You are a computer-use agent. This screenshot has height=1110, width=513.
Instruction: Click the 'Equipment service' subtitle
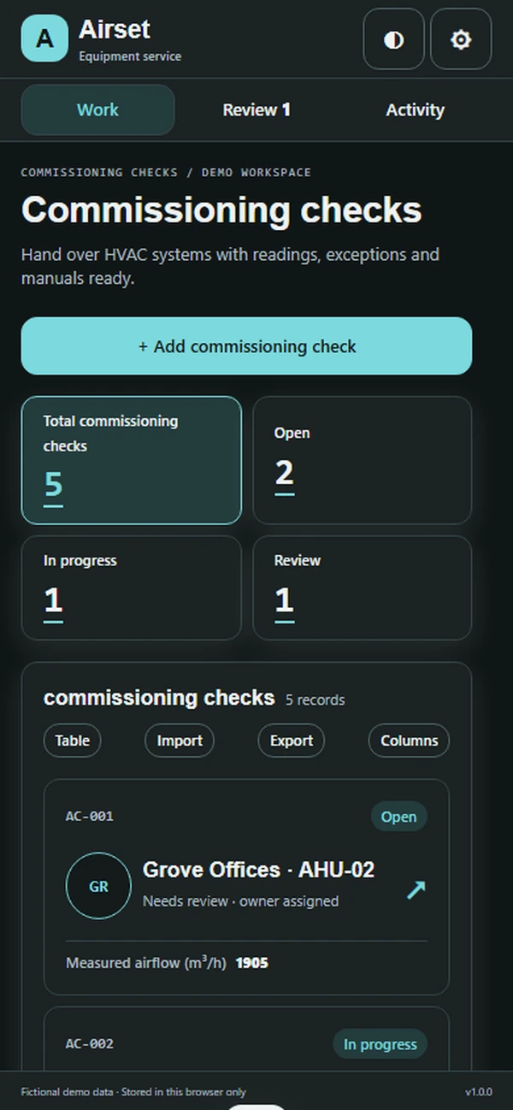click(x=130, y=56)
